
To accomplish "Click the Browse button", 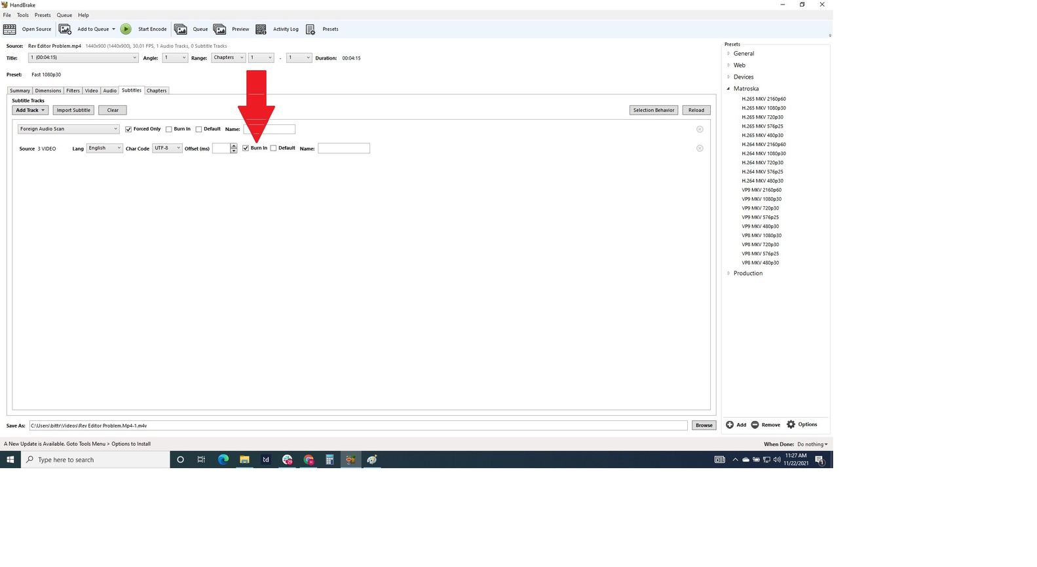I will click(x=704, y=425).
